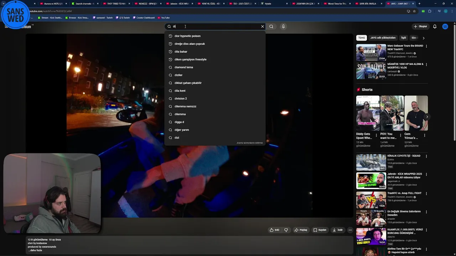Select the 'JAYG adlı yükleyiciden' chip
This screenshot has width=456, height=256.
click(x=383, y=38)
